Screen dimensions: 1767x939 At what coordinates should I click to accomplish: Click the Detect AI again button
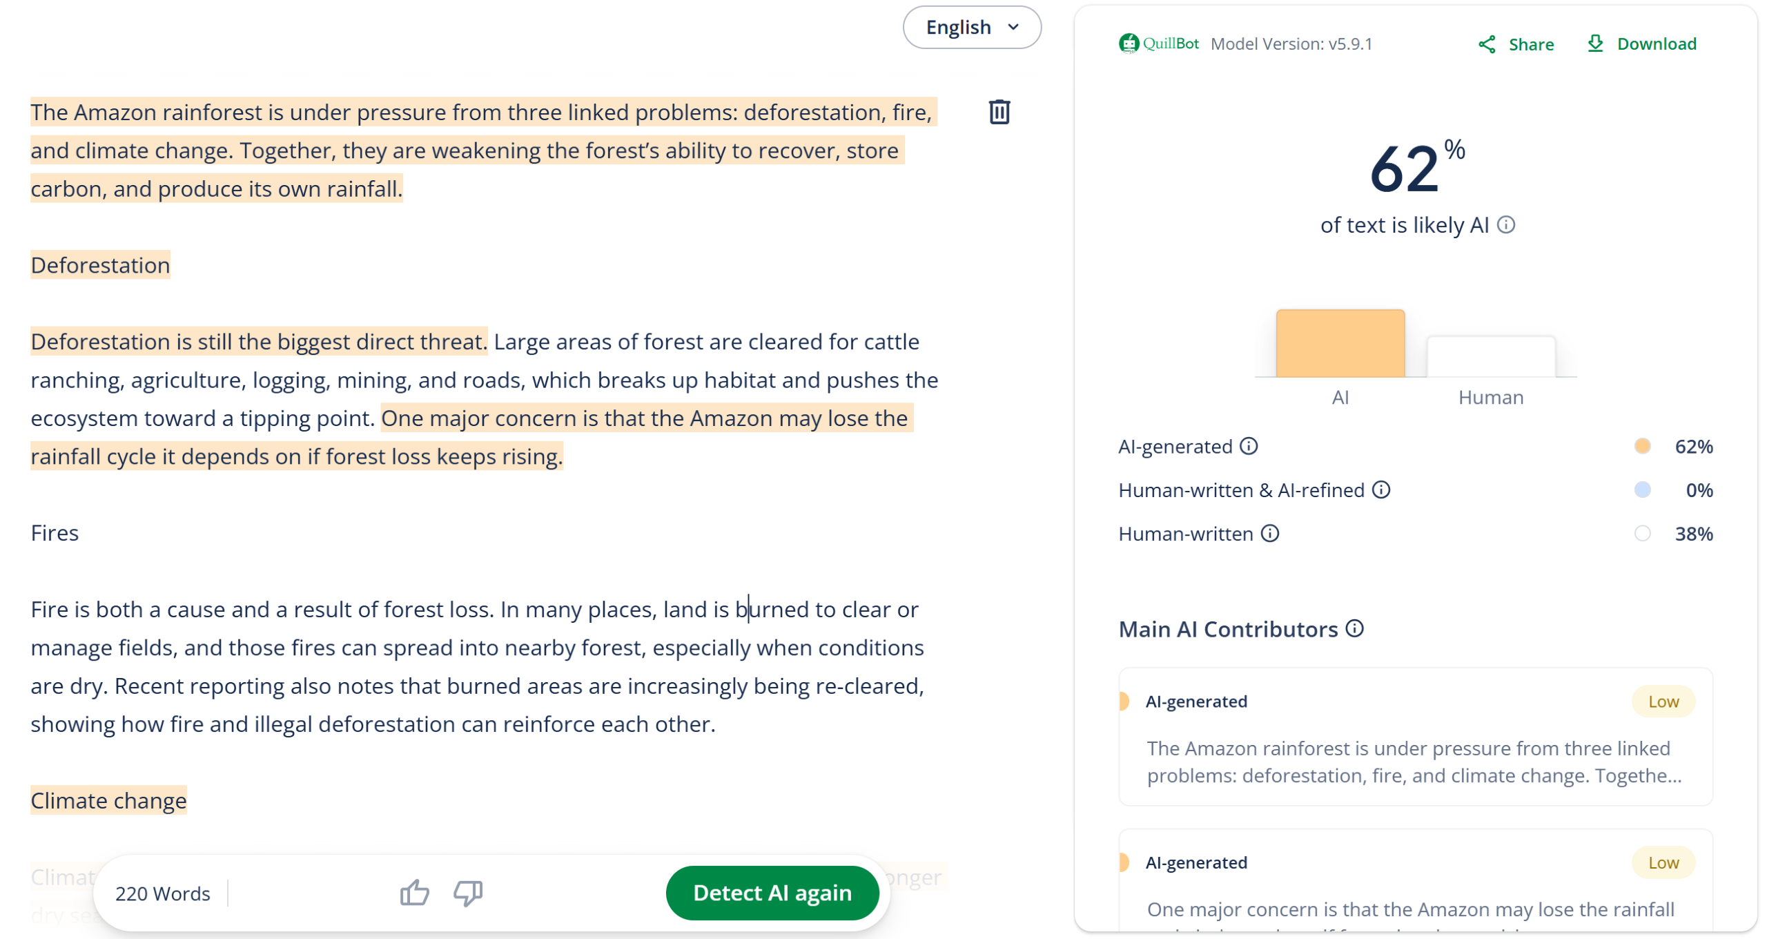tap(772, 893)
